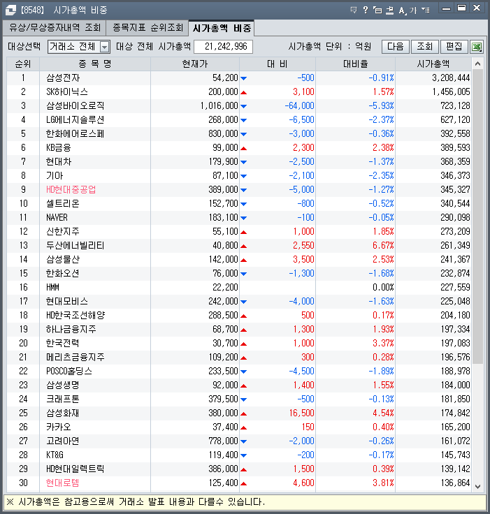Select 두산에너빌리티 stock name
The height and width of the screenshot is (514, 490).
(75, 246)
